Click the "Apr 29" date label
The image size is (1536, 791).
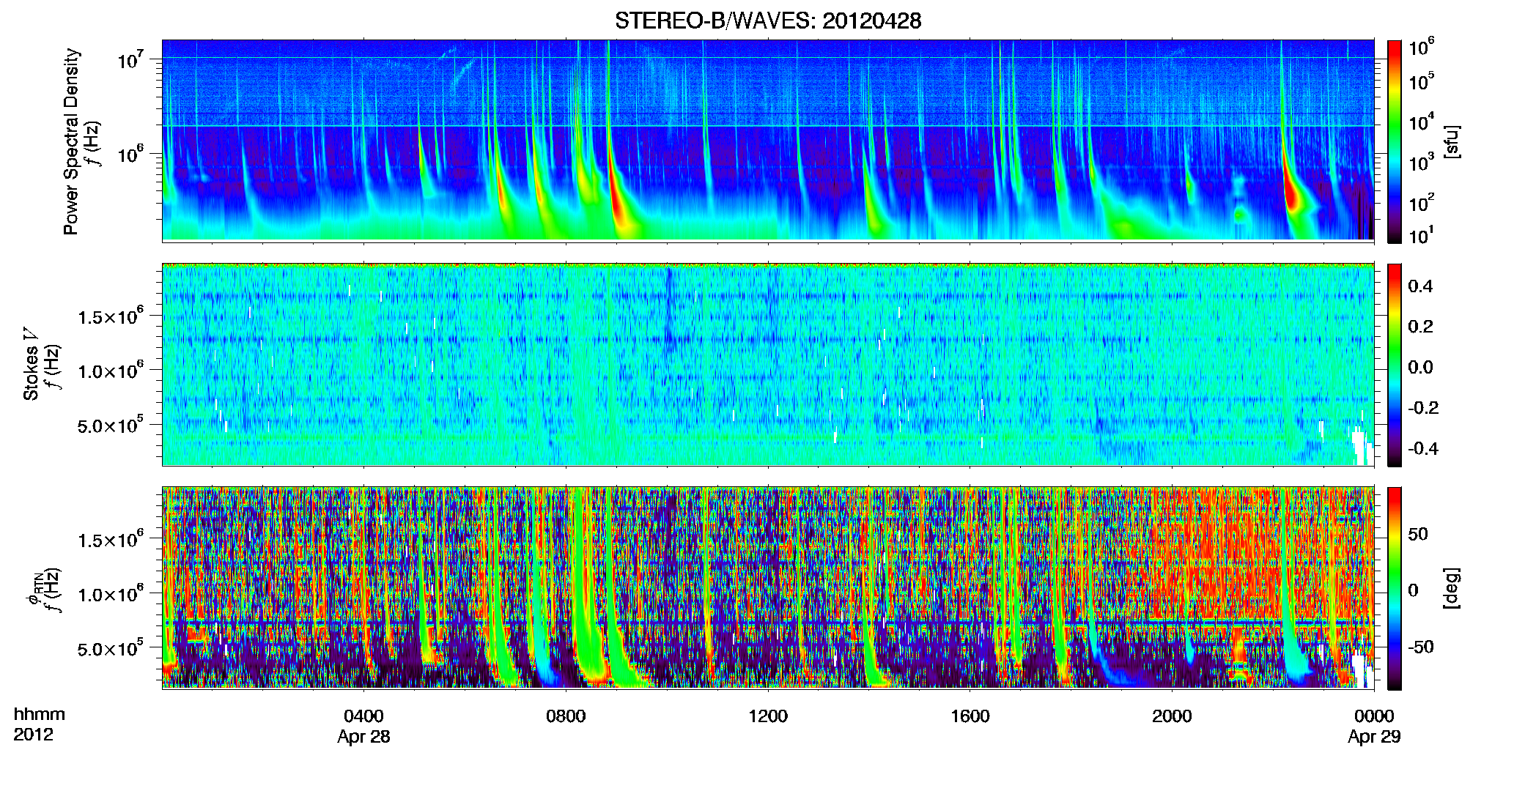(x=1374, y=737)
